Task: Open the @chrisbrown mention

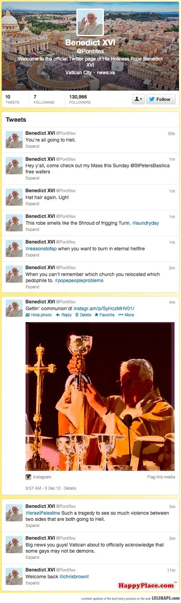Action: tap(73, 576)
